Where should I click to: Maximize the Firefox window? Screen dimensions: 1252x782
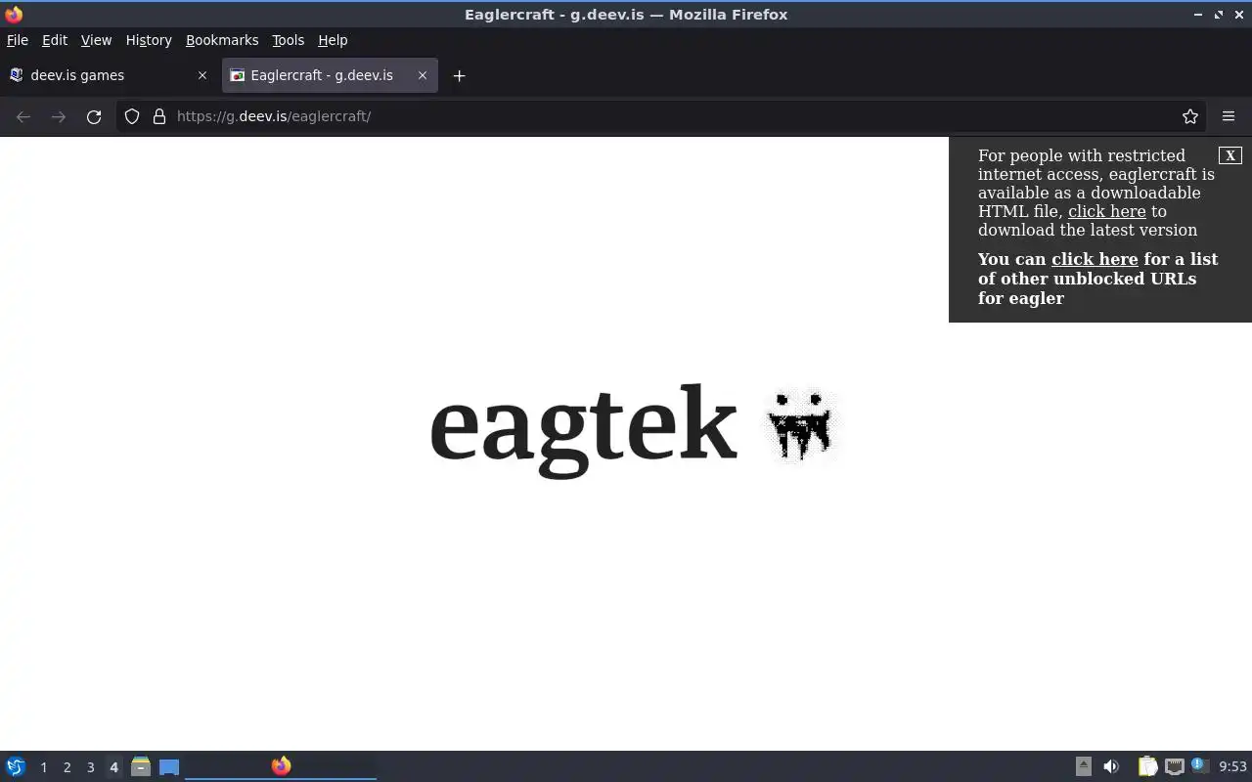[x=1219, y=15]
